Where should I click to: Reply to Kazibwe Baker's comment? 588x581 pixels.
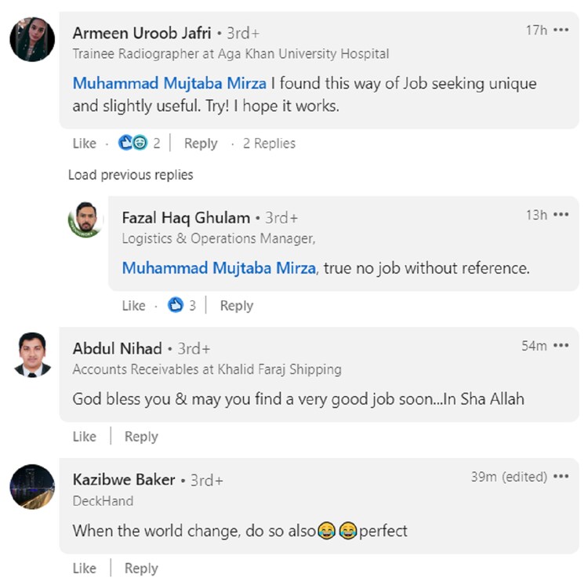point(141,568)
